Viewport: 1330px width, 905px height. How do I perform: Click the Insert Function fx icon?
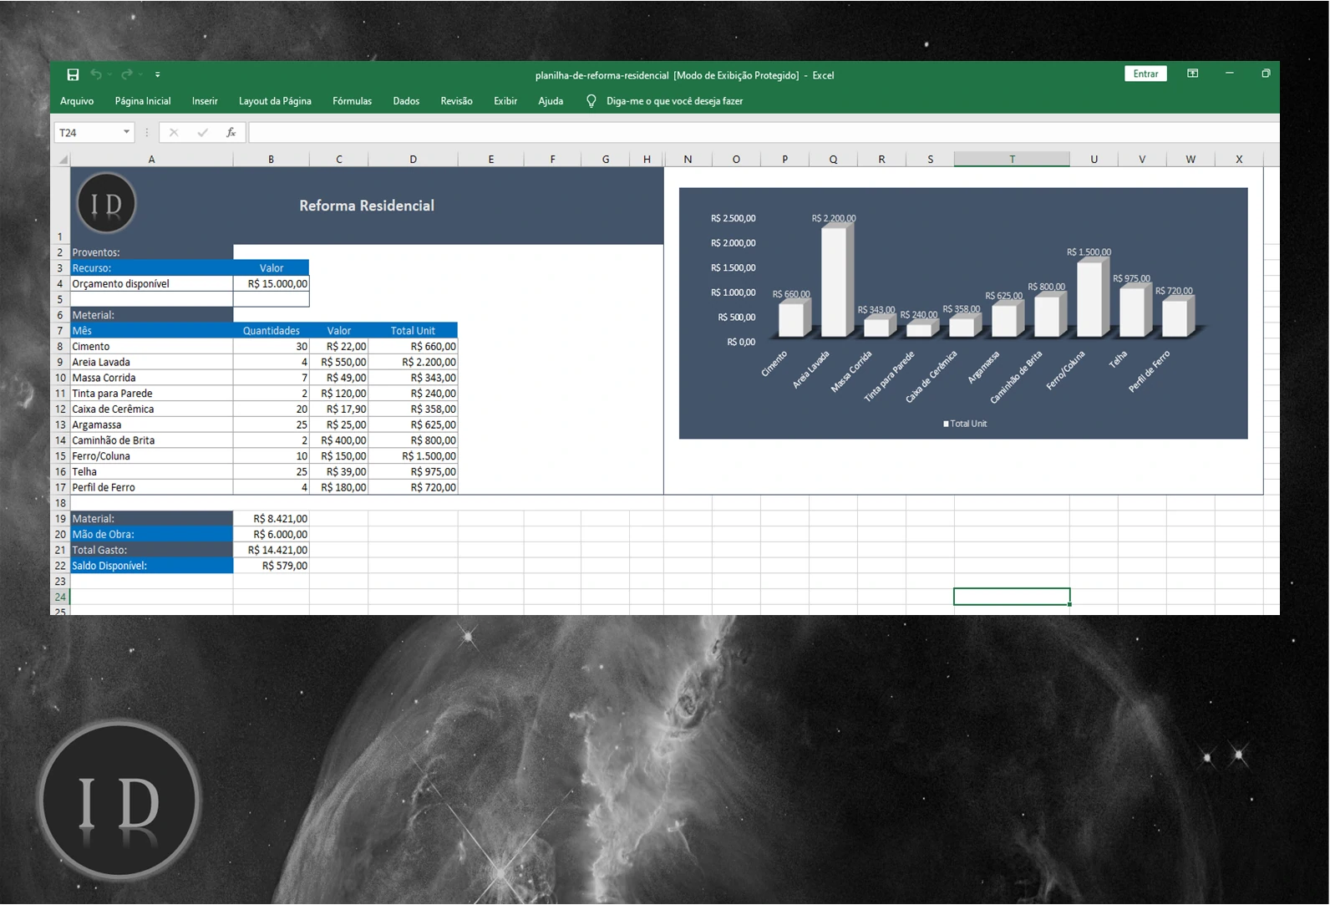(231, 133)
